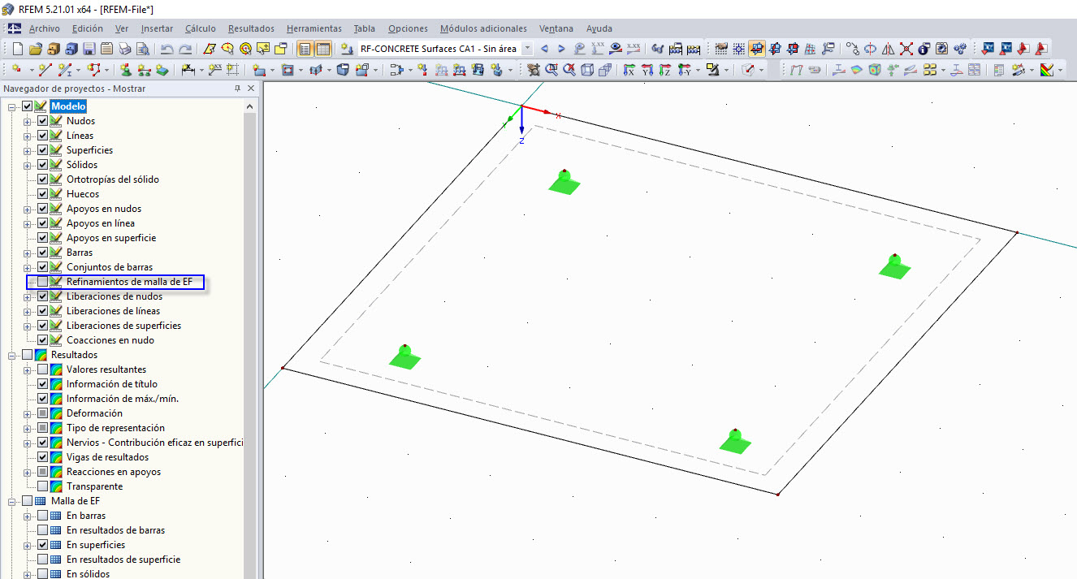Undo the last action
1077x579 pixels.
point(167,49)
